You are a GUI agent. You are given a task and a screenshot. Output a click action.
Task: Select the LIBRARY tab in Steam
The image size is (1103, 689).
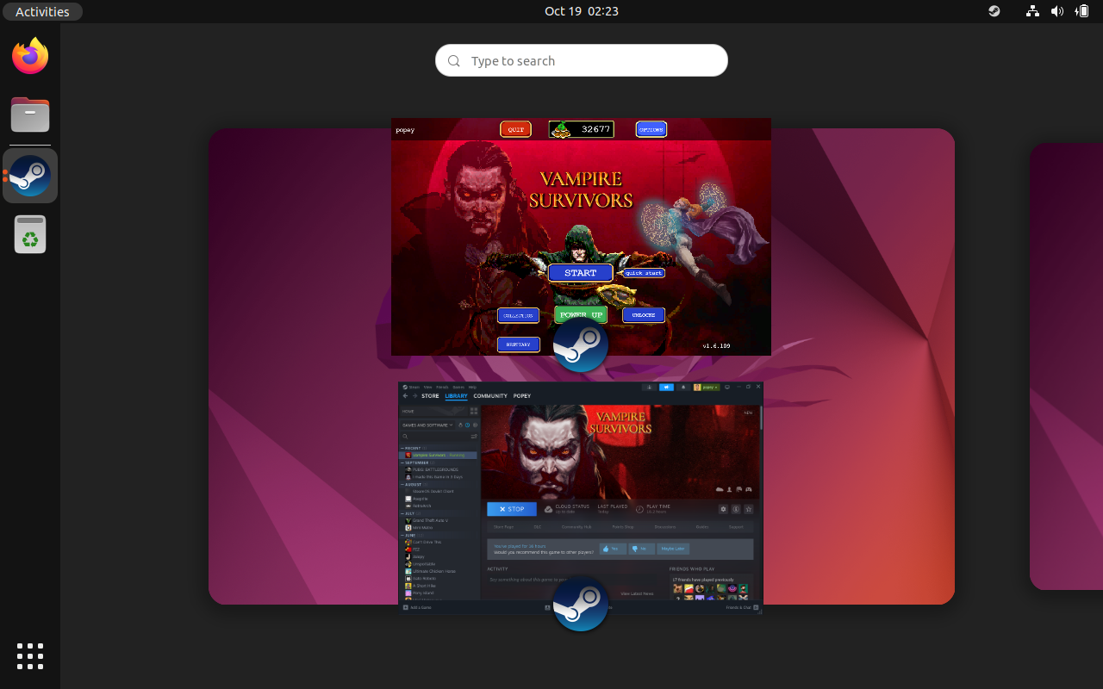[456, 396]
